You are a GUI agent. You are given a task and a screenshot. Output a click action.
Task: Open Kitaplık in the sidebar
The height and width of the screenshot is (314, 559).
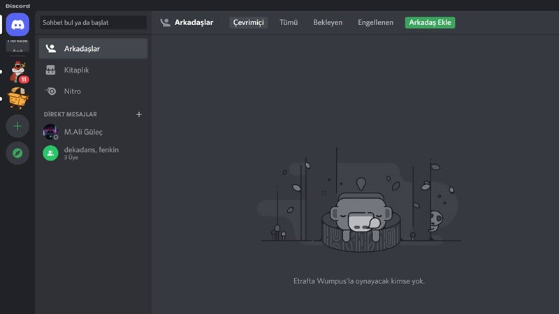click(x=93, y=70)
